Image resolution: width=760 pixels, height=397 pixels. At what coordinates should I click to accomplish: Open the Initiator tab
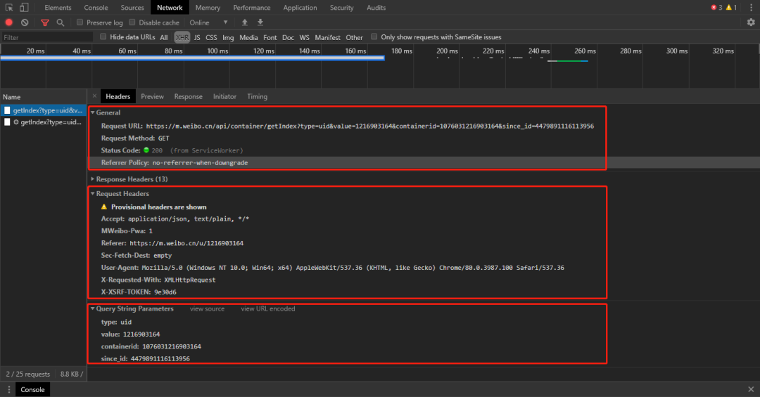[225, 96]
